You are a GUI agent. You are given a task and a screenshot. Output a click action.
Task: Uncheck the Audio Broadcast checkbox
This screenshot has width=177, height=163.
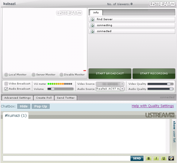(6, 89)
